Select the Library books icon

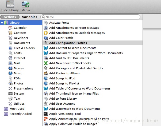pyautogui.click(x=6, y=23)
